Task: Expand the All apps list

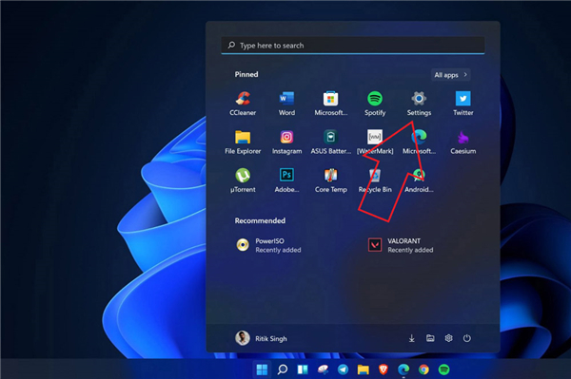Action: click(x=450, y=75)
